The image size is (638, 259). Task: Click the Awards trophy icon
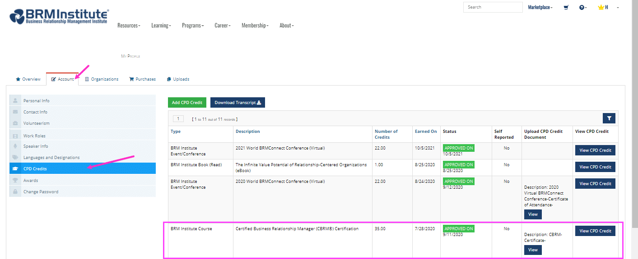pyautogui.click(x=15, y=180)
